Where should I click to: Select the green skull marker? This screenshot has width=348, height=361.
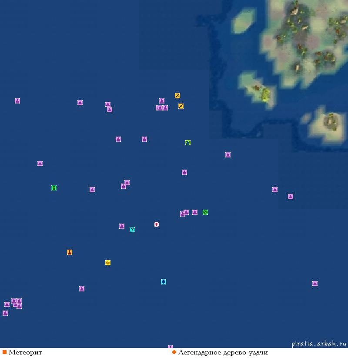[x=54, y=188]
